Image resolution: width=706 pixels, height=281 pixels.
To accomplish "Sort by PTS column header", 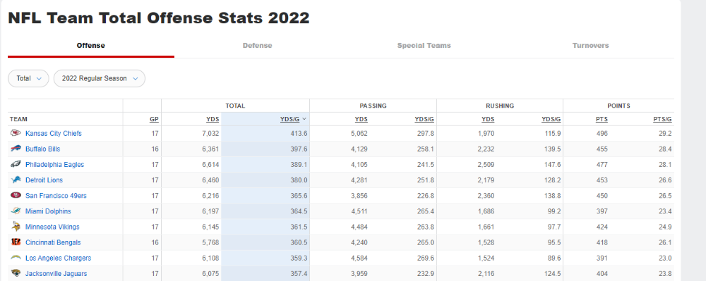I will point(602,119).
